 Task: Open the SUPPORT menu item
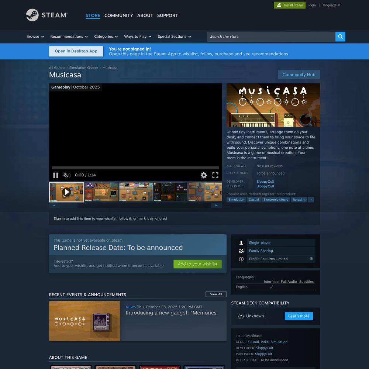(x=168, y=15)
